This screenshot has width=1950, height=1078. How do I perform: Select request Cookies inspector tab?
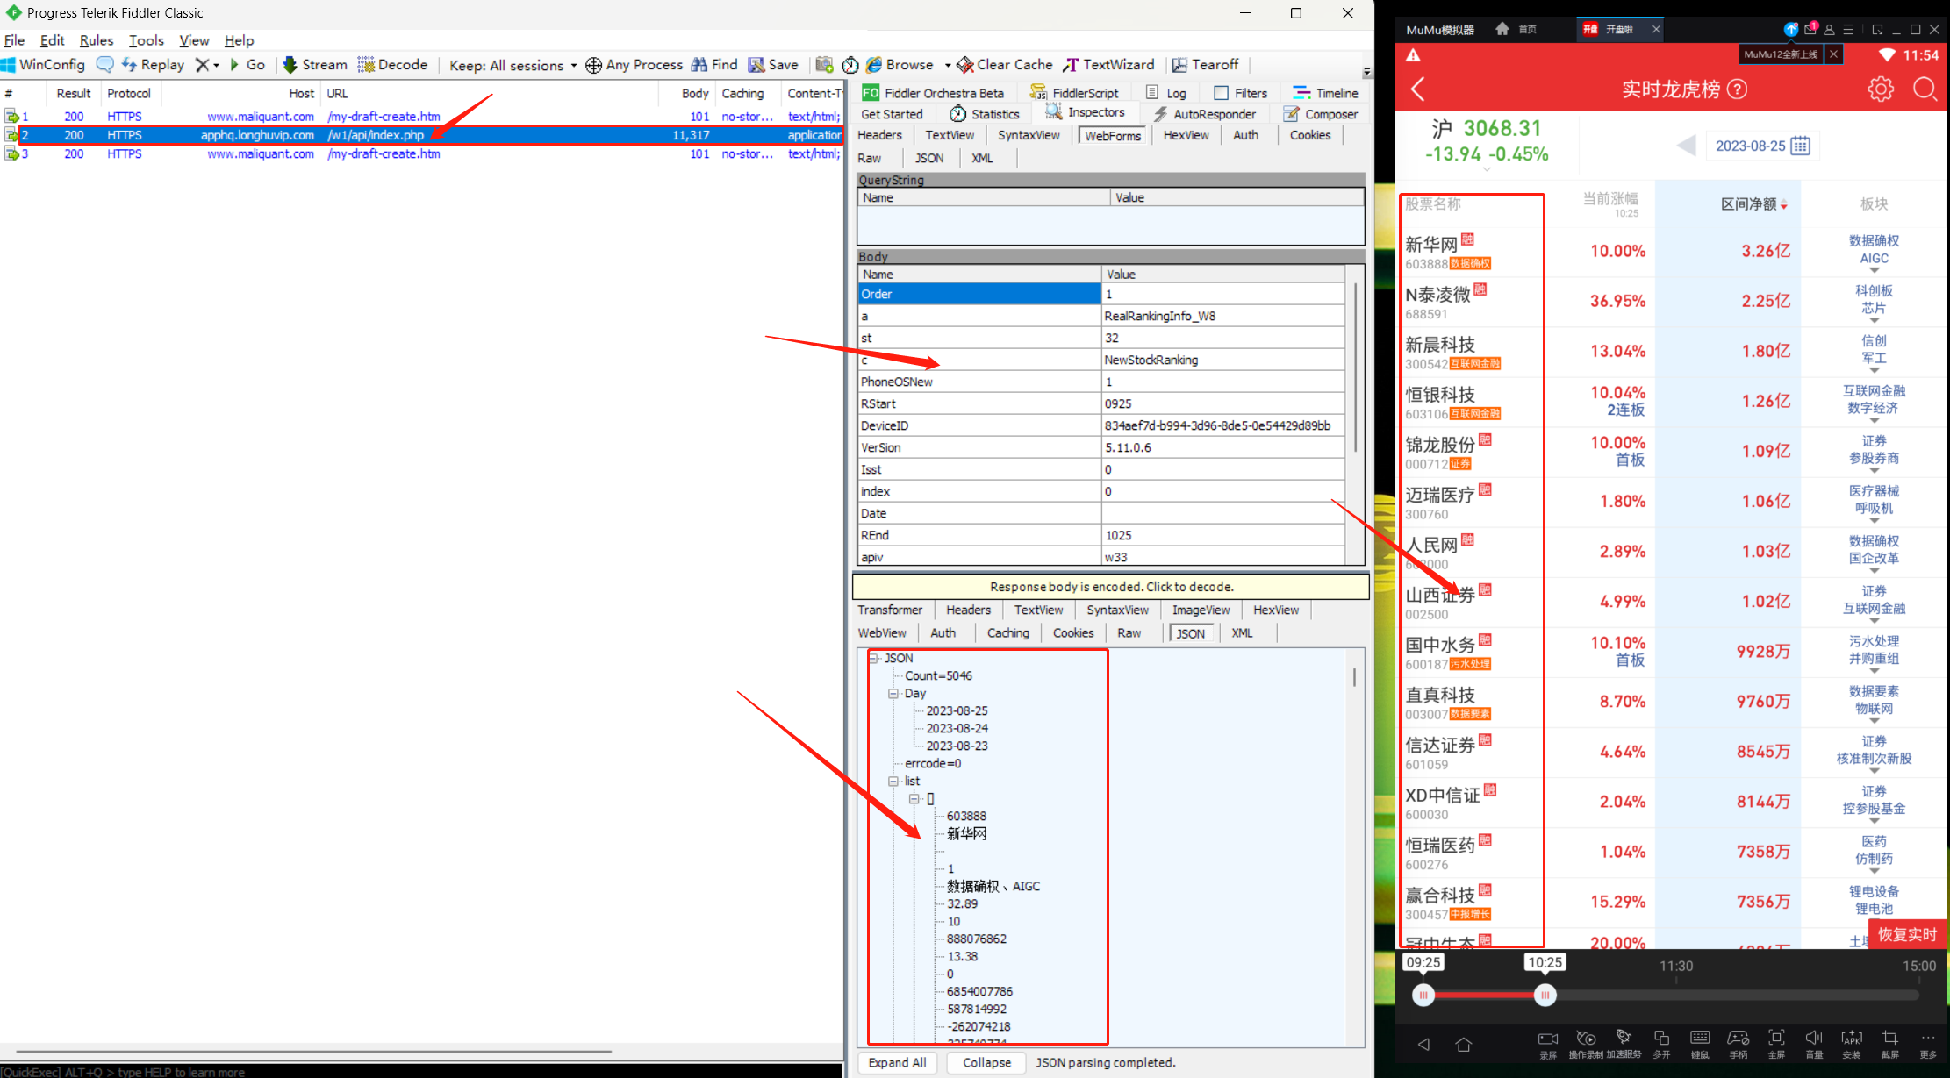(x=1310, y=135)
